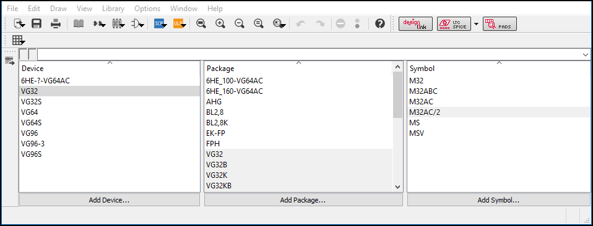Select package 6HE_160-VG64AC
The height and width of the screenshot is (226, 593).
[x=298, y=91]
